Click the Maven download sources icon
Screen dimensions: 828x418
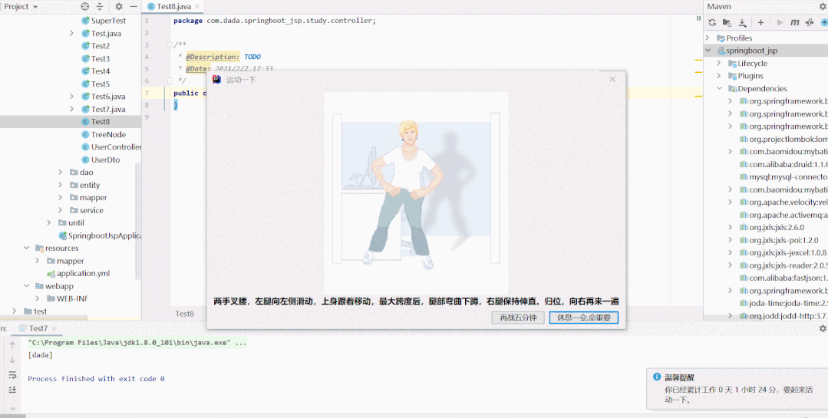point(743,22)
